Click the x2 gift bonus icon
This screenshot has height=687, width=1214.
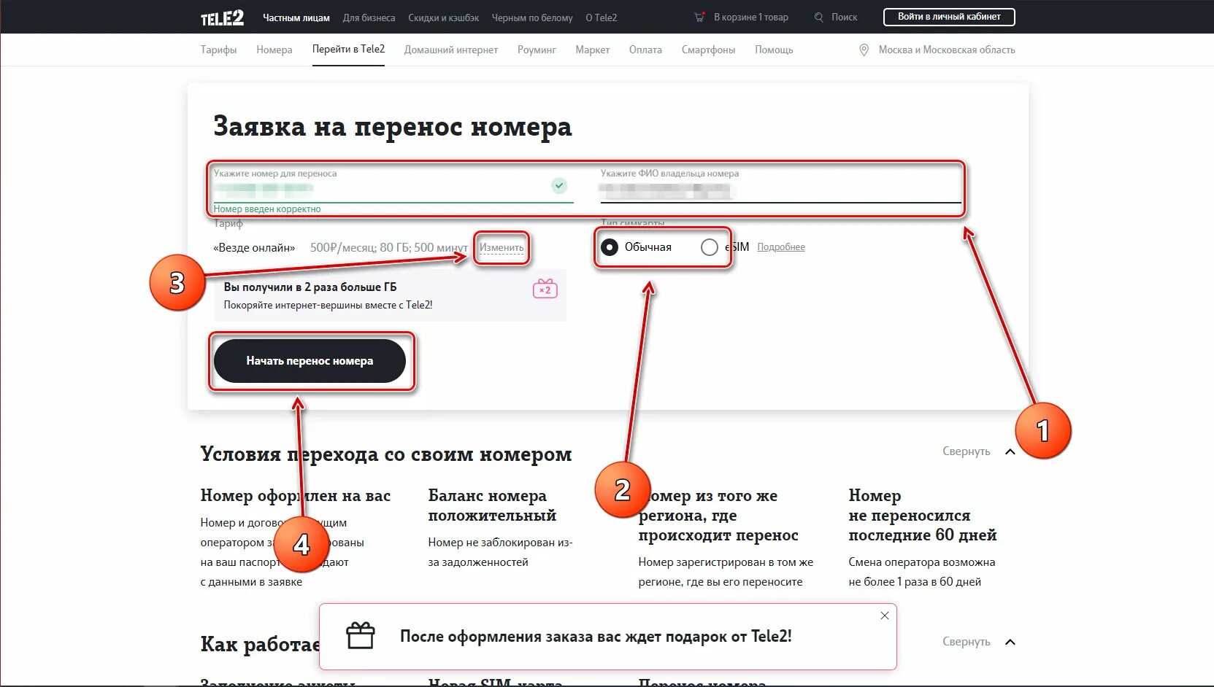tap(545, 289)
